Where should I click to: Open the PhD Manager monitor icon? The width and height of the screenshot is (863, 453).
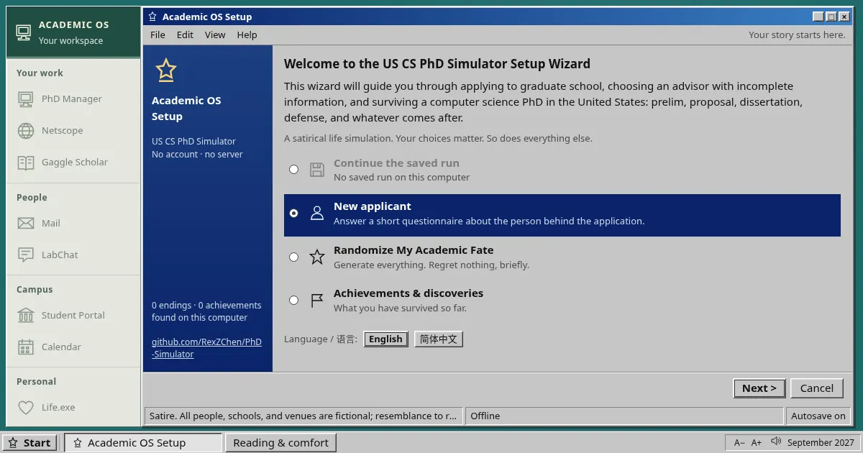[26, 99]
